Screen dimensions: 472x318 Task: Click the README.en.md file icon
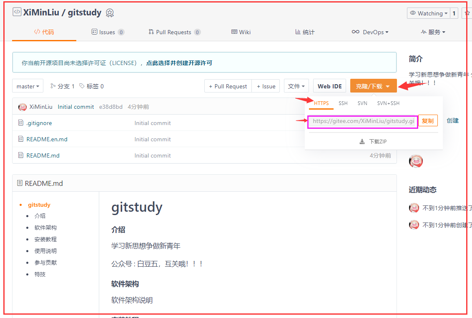[21, 139]
